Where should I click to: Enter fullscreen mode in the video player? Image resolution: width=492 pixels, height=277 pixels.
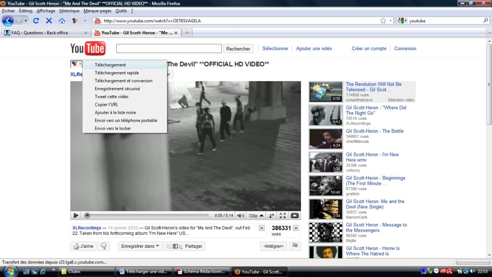coord(282,215)
